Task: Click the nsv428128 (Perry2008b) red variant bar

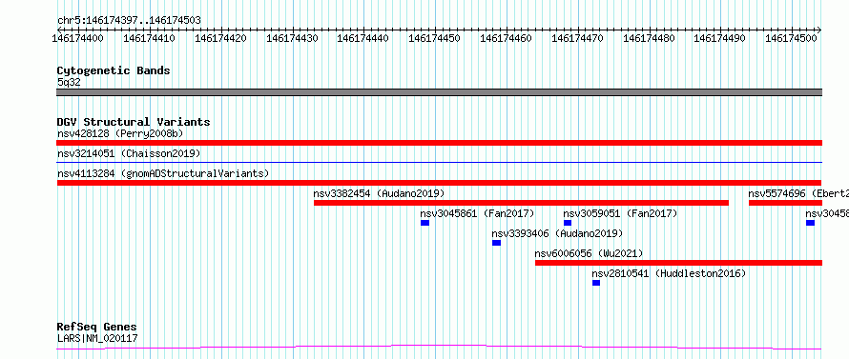Action: 439,143
